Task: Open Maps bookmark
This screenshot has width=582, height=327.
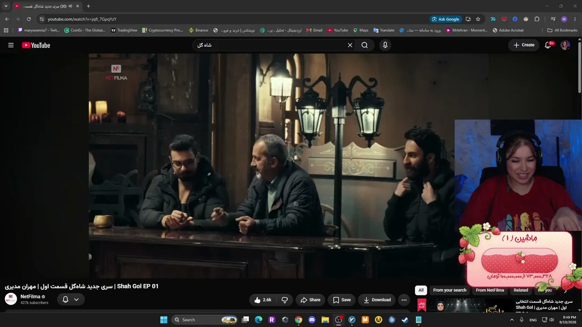Action: point(361,30)
